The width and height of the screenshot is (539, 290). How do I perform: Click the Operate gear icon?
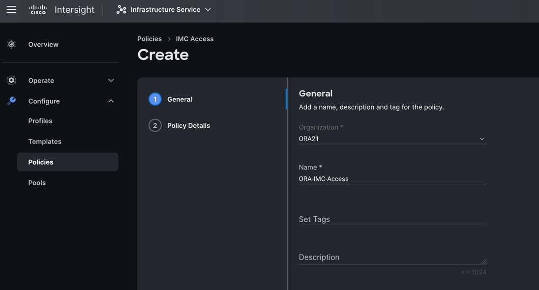point(11,80)
